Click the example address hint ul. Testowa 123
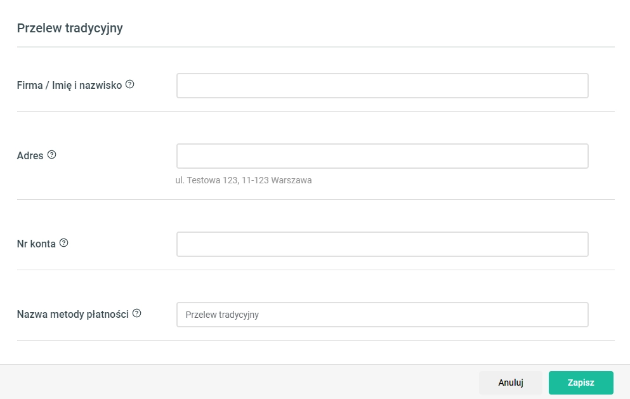Image resolution: width=630 pixels, height=399 pixels. point(244,180)
